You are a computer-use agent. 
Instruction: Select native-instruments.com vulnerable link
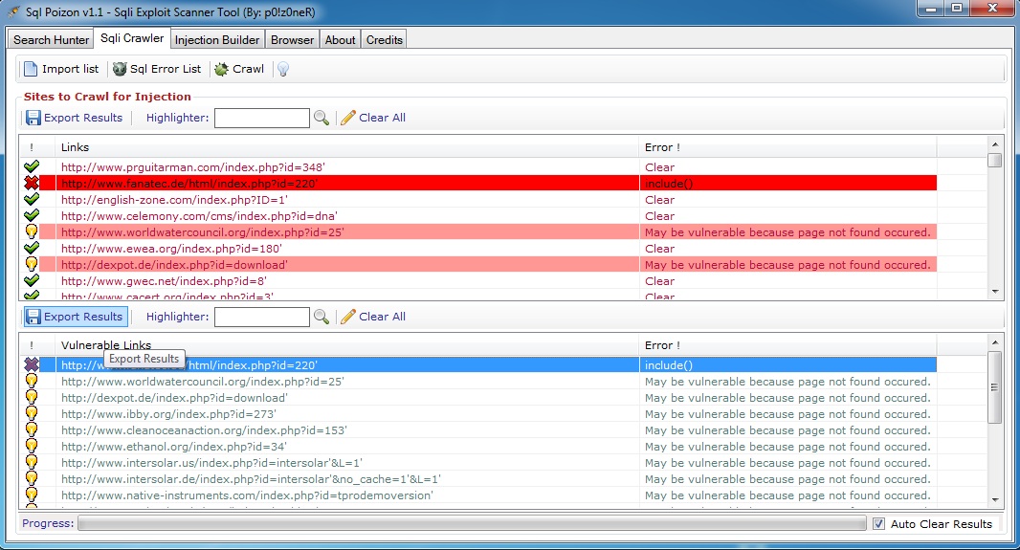point(247,495)
